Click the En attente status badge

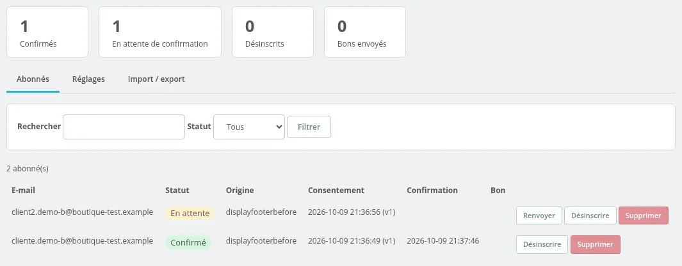190,214
